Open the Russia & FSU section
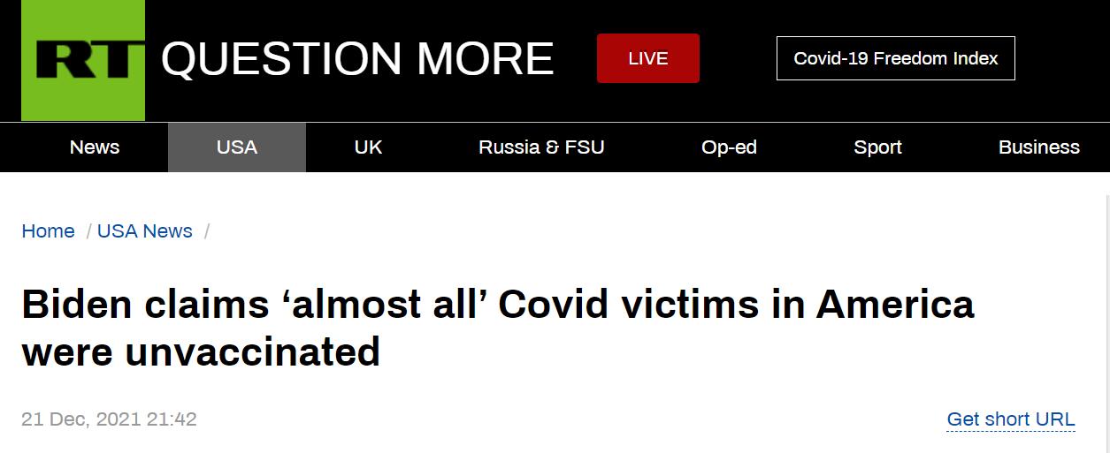The height and width of the screenshot is (453, 1110). (541, 147)
